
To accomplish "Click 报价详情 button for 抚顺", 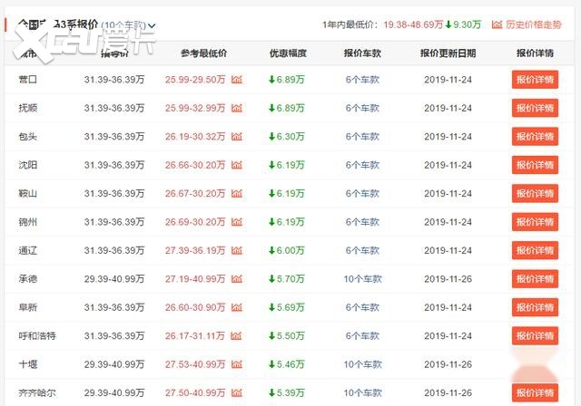I will [535, 108].
